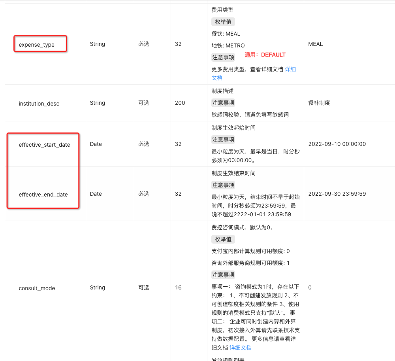
Task: Select the effective_start_date parameter name
Action: point(44,145)
